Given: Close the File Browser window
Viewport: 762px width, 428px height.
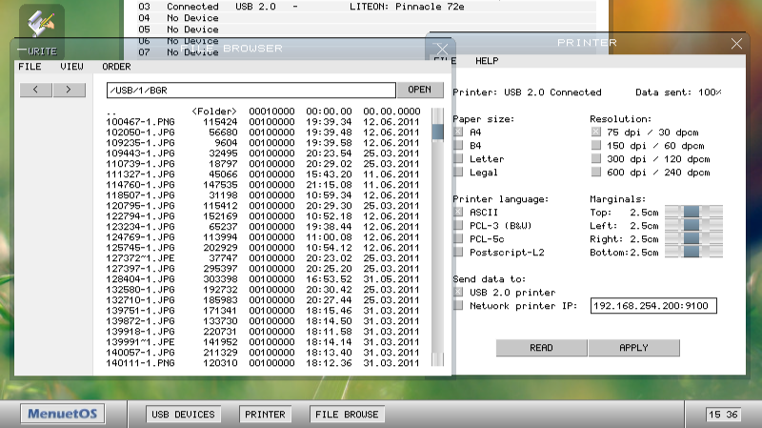Looking at the screenshot, I should coord(441,49).
